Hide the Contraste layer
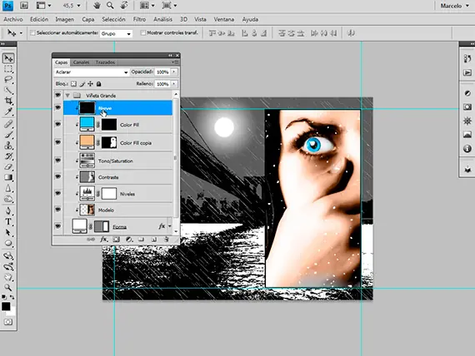Screen dimensions: 475x356 coord(57,176)
